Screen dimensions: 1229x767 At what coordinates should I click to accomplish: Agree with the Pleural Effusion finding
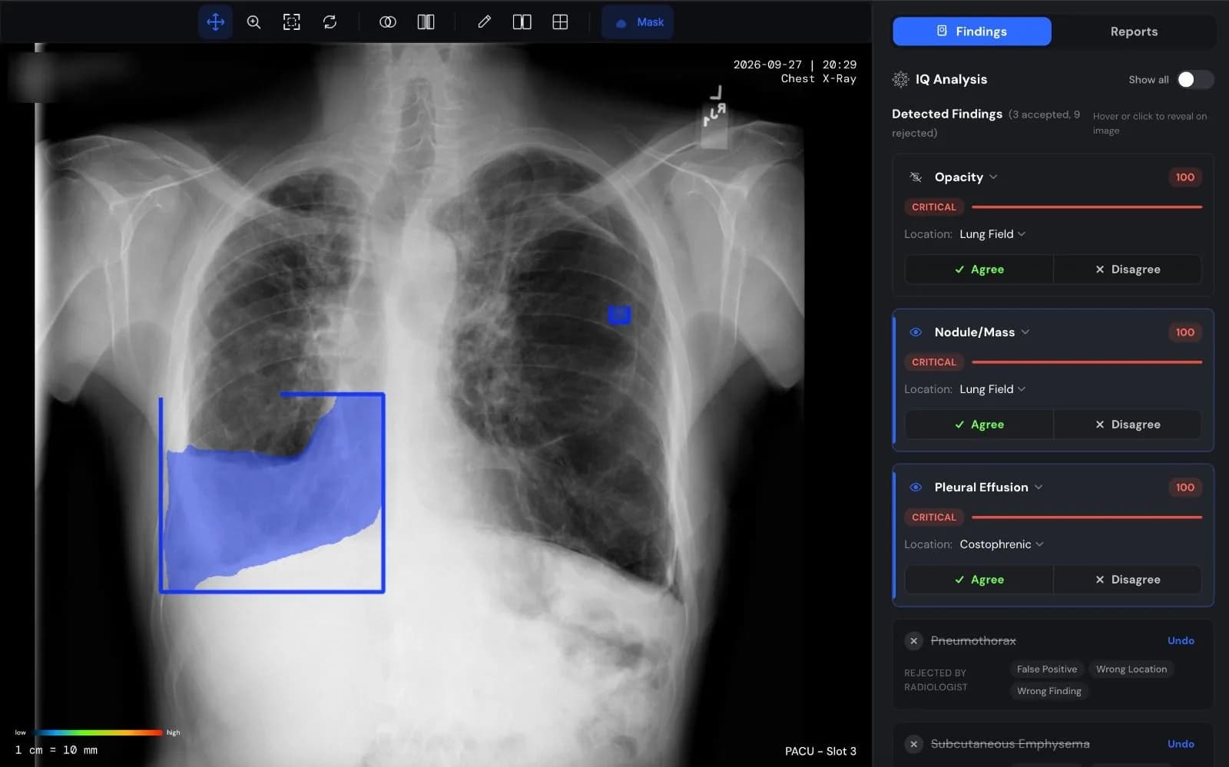tap(979, 580)
